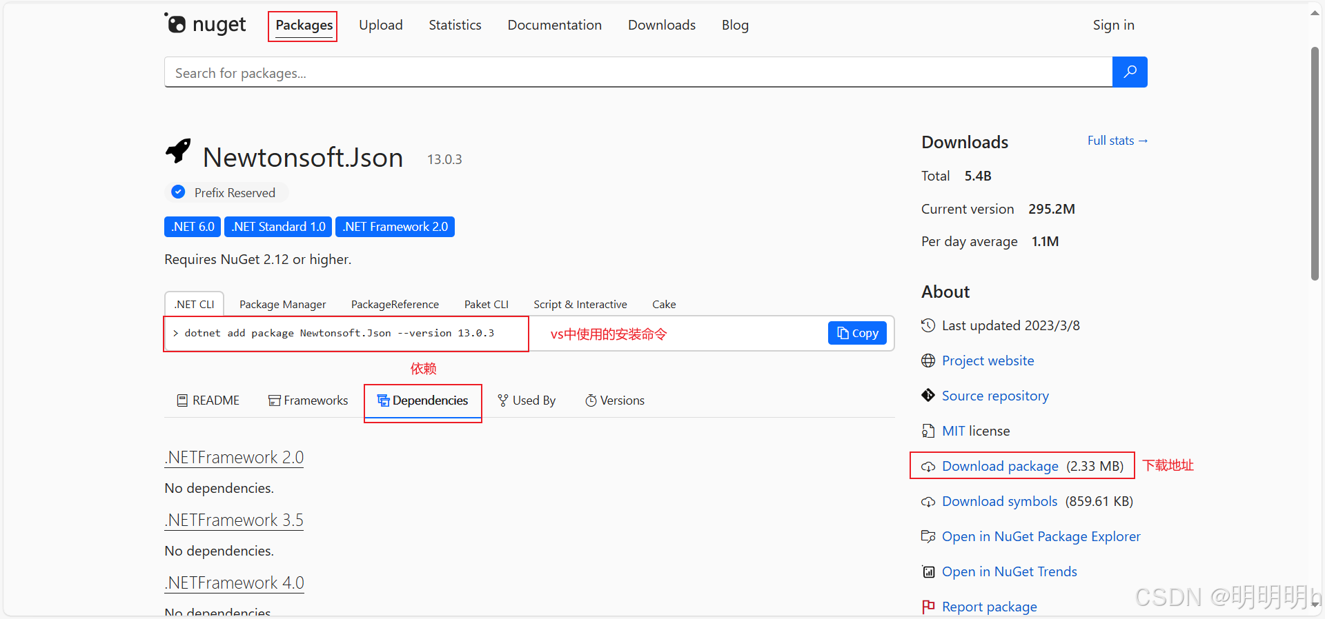Click Open in NuGet Package Explorer

[1041, 536]
